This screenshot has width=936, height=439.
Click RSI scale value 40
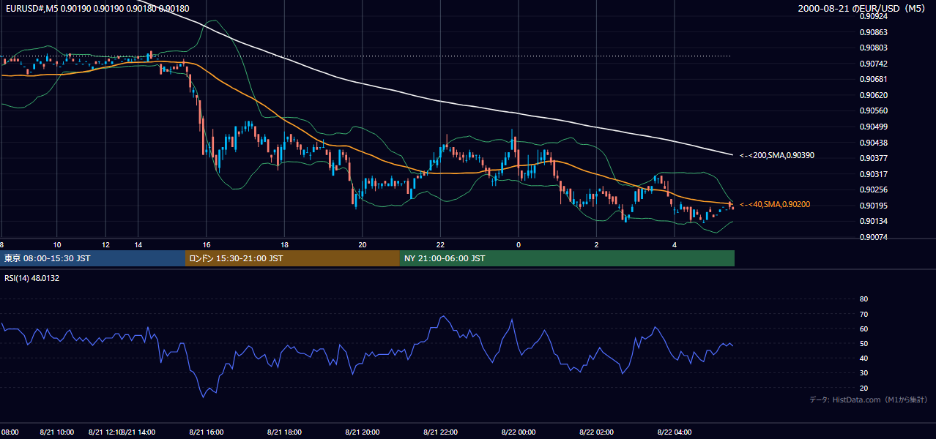[x=863, y=358]
